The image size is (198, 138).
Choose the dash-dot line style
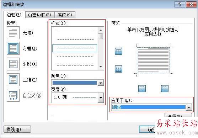[x=75, y=65]
